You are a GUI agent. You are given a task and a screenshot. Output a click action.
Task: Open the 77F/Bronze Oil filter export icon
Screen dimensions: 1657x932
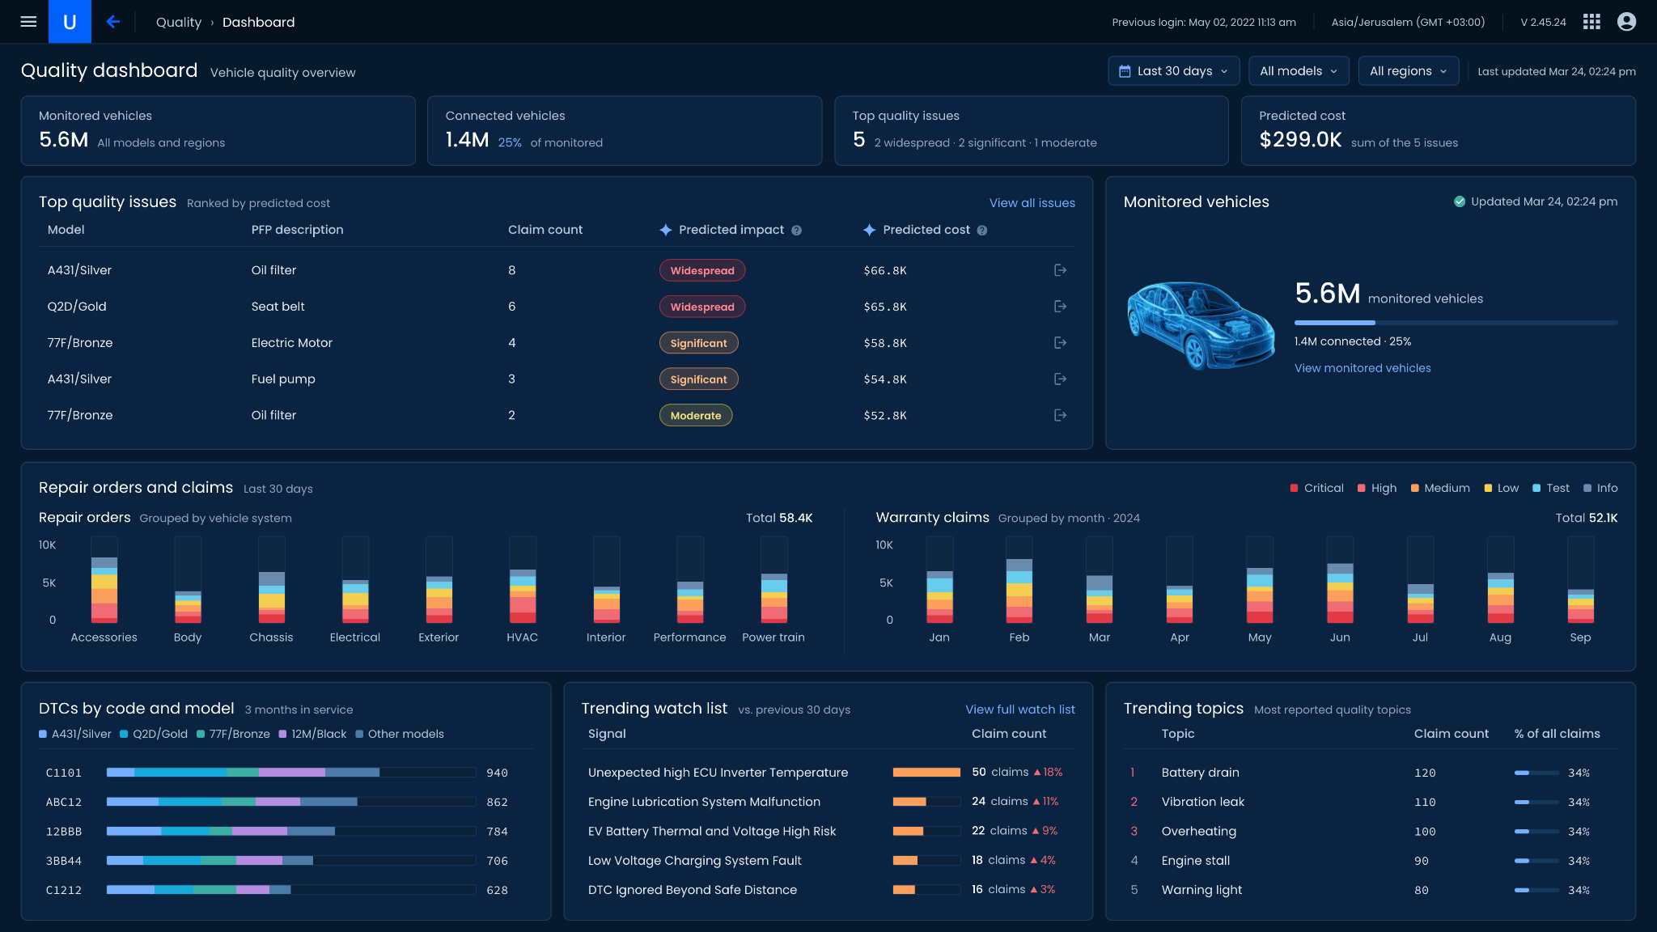(1060, 415)
